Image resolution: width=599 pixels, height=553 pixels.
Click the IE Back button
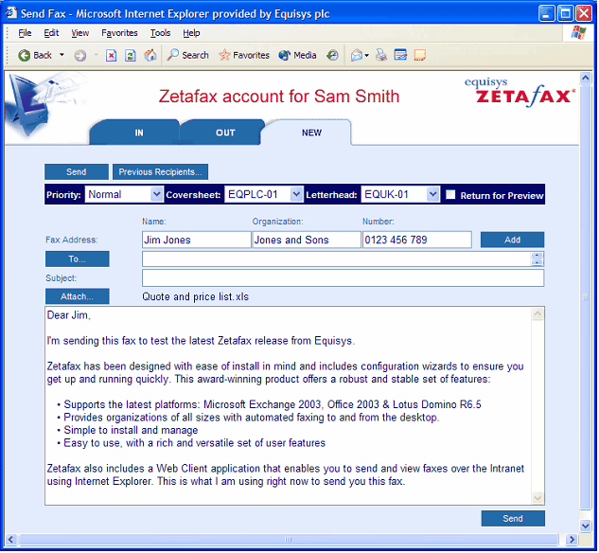tap(36, 56)
